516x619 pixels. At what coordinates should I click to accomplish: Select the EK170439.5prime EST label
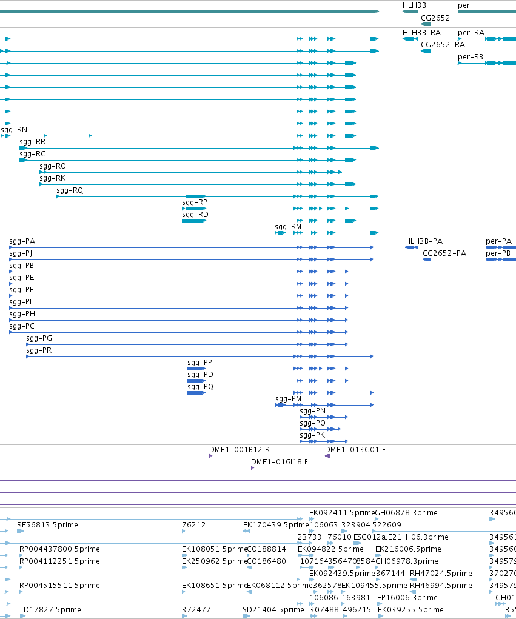[276, 525]
